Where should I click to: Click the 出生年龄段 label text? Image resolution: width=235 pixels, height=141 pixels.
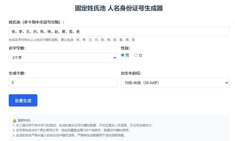pyautogui.click(x=131, y=73)
